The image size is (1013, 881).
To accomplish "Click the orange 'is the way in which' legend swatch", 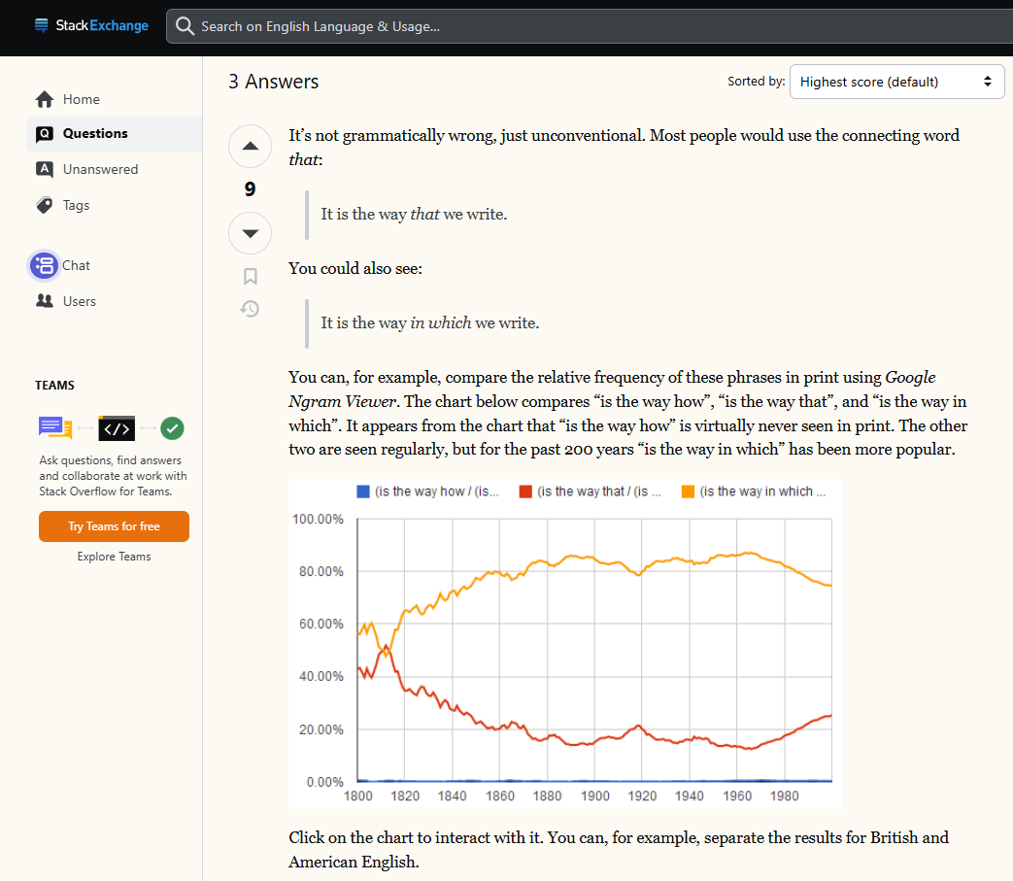I will pyautogui.click(x=688, y=491).
